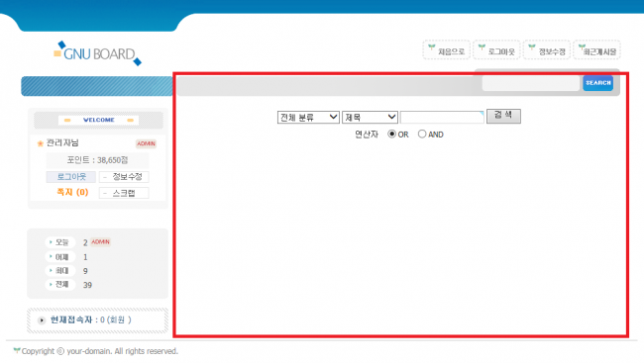
Task: Click the sidebar 로그아웃 button
Action: 71,177
